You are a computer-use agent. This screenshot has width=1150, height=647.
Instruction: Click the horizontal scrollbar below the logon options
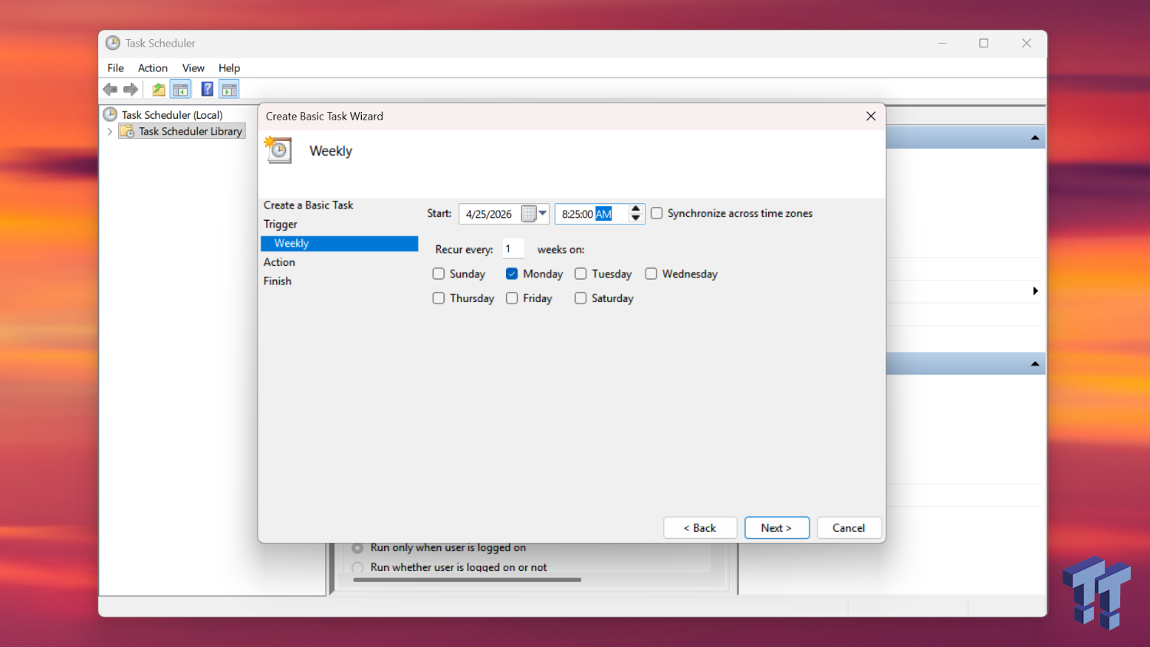point(467,580)
